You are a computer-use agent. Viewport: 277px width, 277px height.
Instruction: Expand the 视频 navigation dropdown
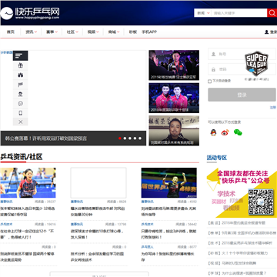pyautogui.click(x=93, y=32)
